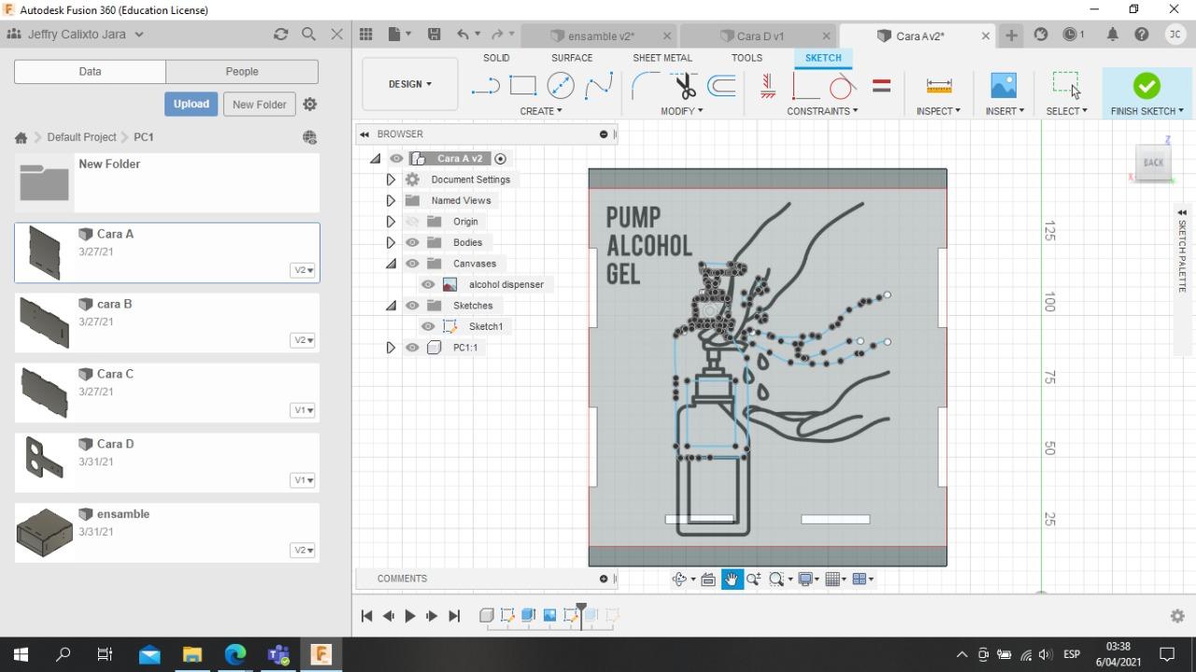Select the Pan hand tool
The height and width of the screenshot is (672, 1196).
tap(731, 579)
